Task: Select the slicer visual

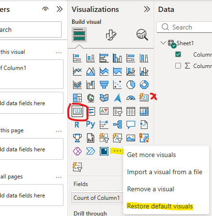Action: (117, 111)
